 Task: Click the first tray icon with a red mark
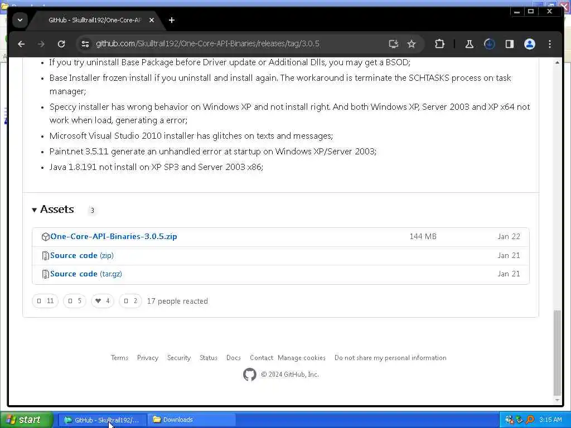click(510, 420)
